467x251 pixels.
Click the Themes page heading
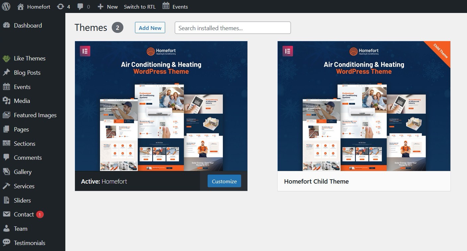tap(91, 28)
